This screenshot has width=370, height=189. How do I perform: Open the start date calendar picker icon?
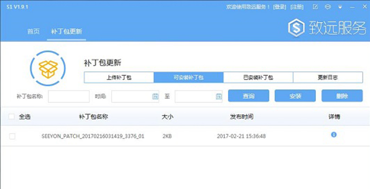155,96
